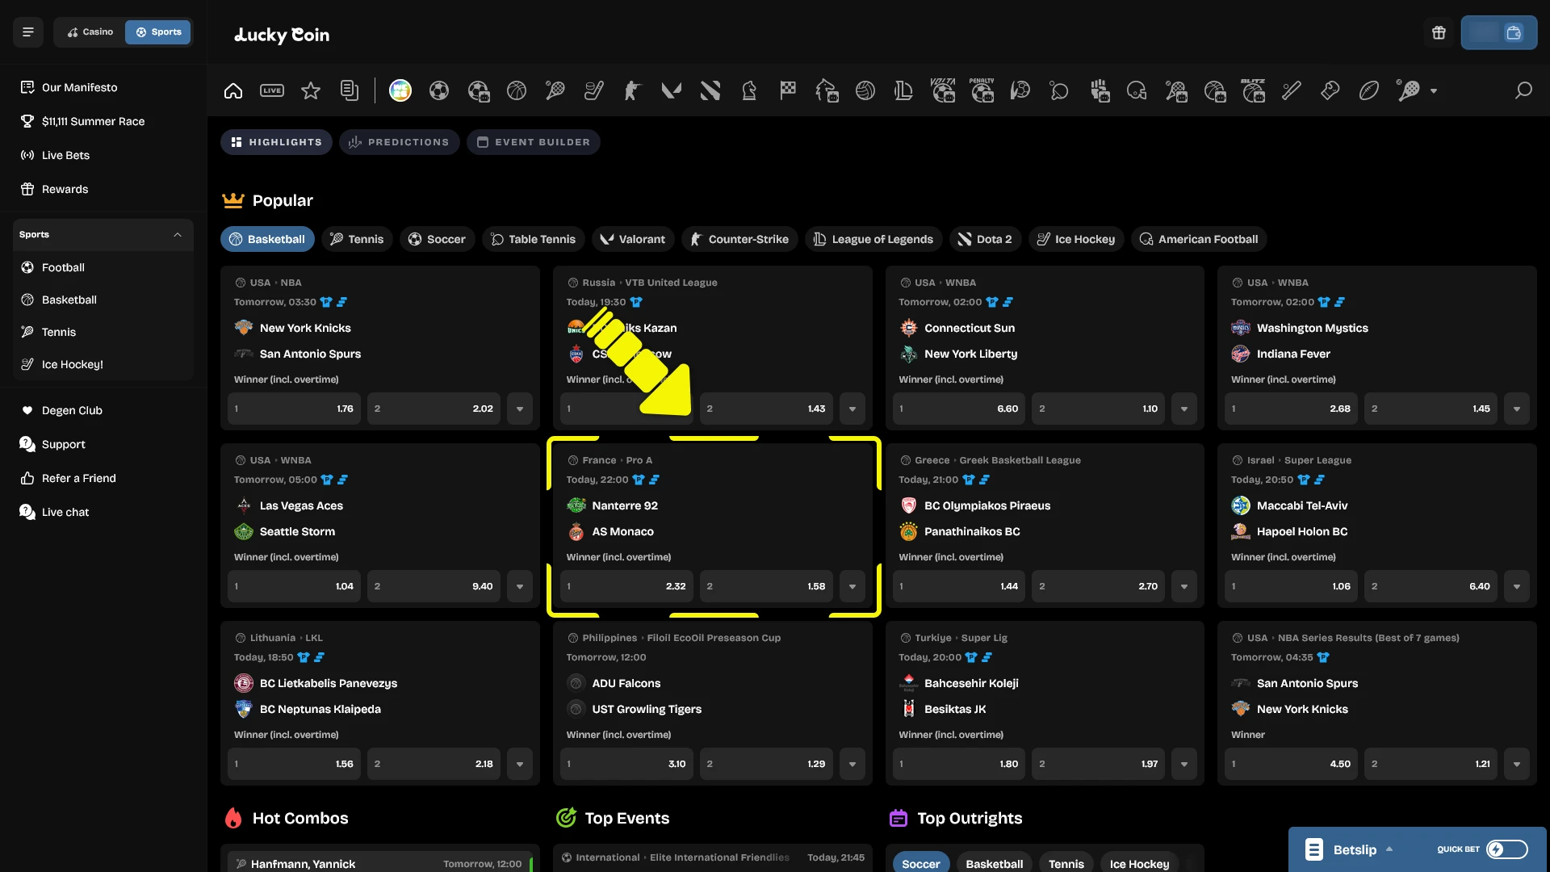Image resolution: width=1550 pixels, height=872 pixels.
Task: Open Live chat support
Action: (x=65, y=512)
